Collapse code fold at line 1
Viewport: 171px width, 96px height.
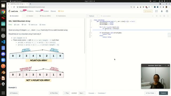pyautogui.click(x=91, y=20)
